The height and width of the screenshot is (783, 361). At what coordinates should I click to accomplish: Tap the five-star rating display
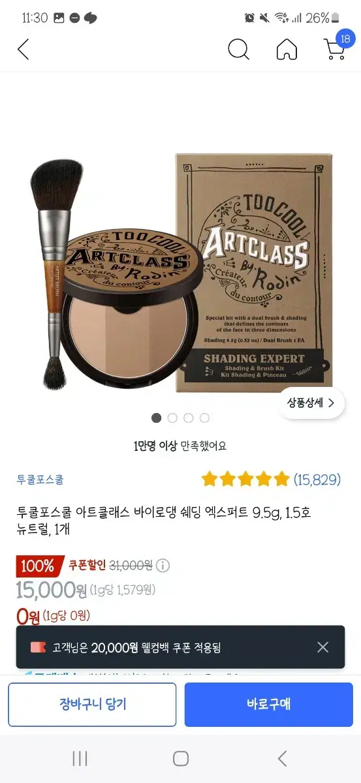tap(245, 480)
